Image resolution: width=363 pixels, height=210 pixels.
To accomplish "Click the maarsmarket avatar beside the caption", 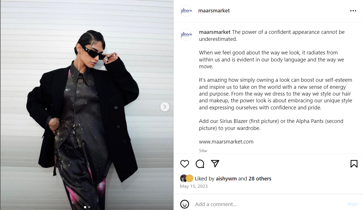I will [186, 35].
